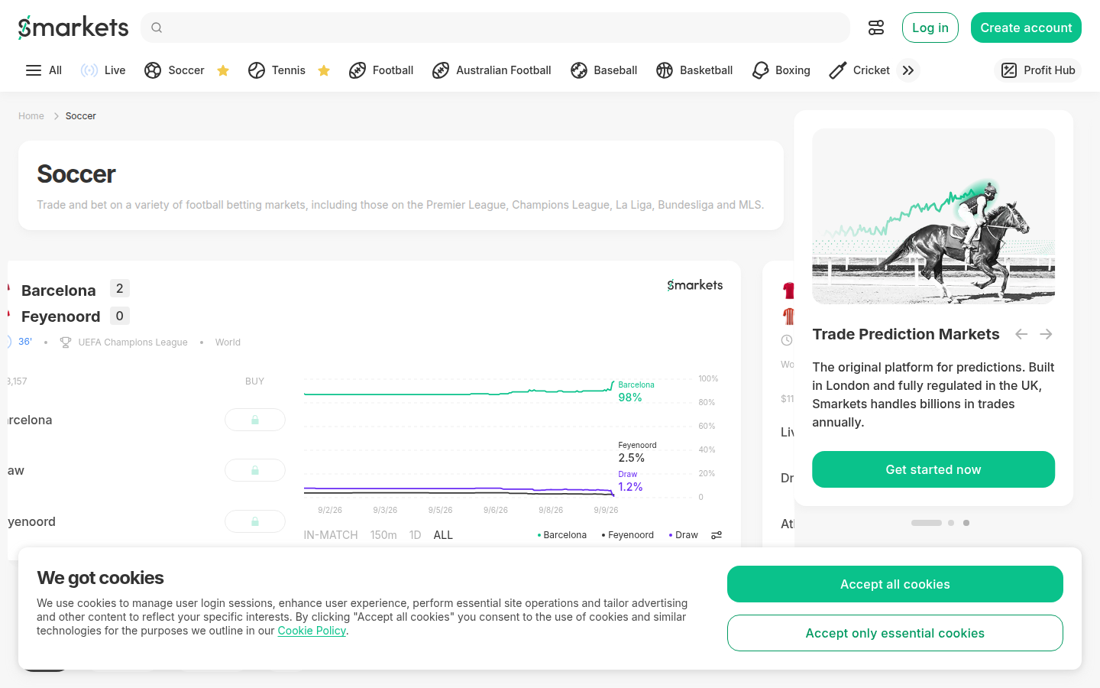Click Accept all cookies
This screenshot has width=1100, height=688.
coord(895,584)
